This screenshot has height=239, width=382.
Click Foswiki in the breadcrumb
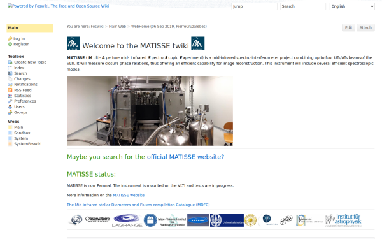[x=97, y=27]
